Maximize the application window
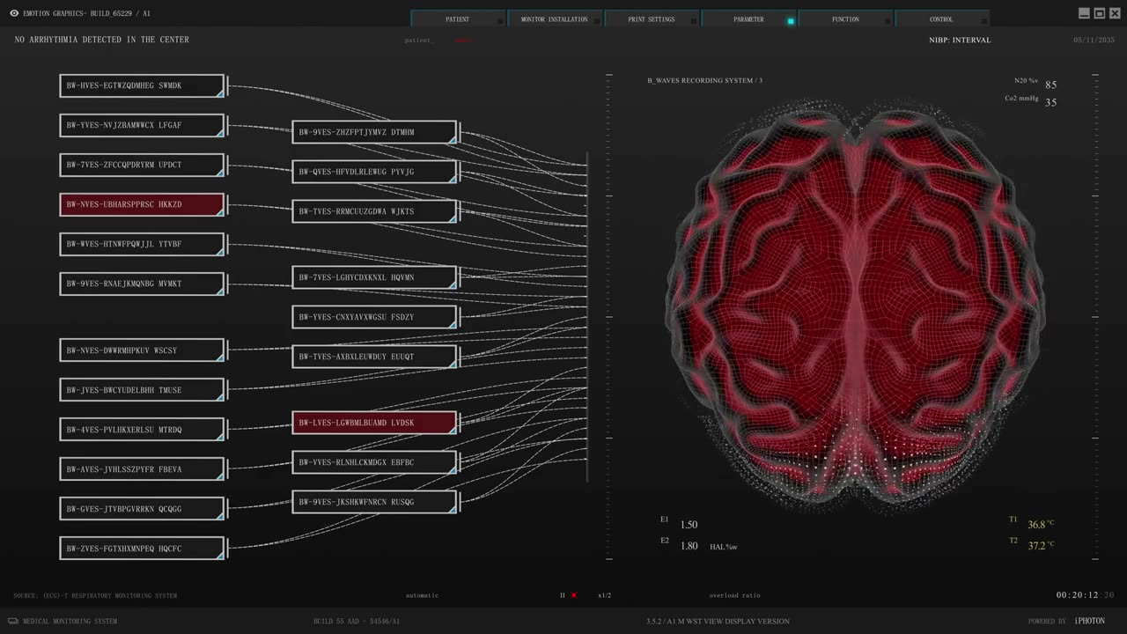Screen dimensions: 1127x634 tap(1100, 13)
